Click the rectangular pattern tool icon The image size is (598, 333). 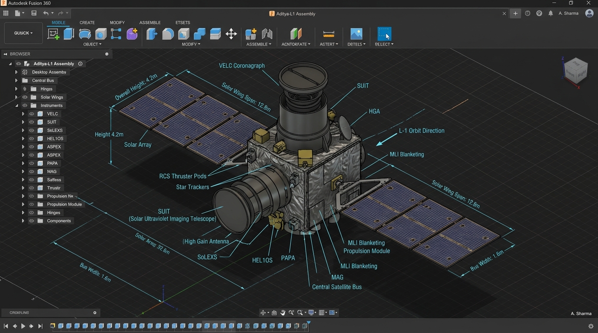coord(116,34)
